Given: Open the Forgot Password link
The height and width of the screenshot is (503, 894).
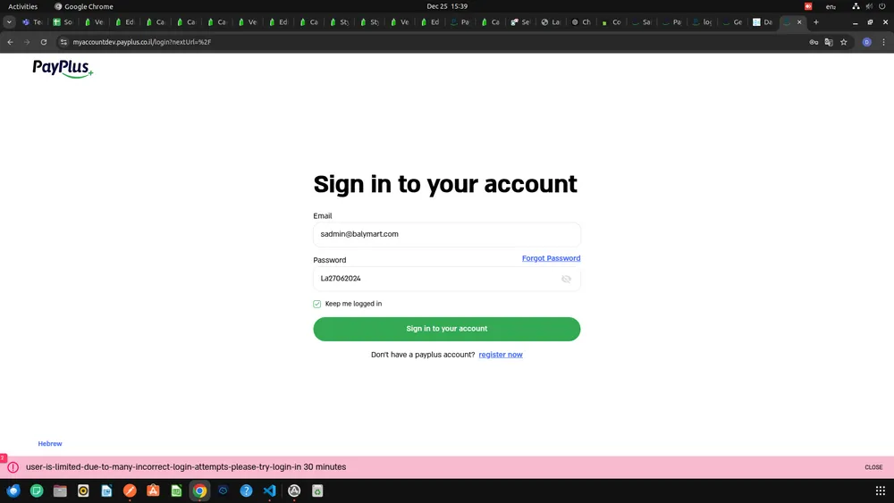Looking at the screenshot, I should [551, 258].
